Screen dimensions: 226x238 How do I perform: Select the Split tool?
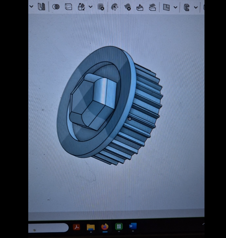(x=68, y=7)
